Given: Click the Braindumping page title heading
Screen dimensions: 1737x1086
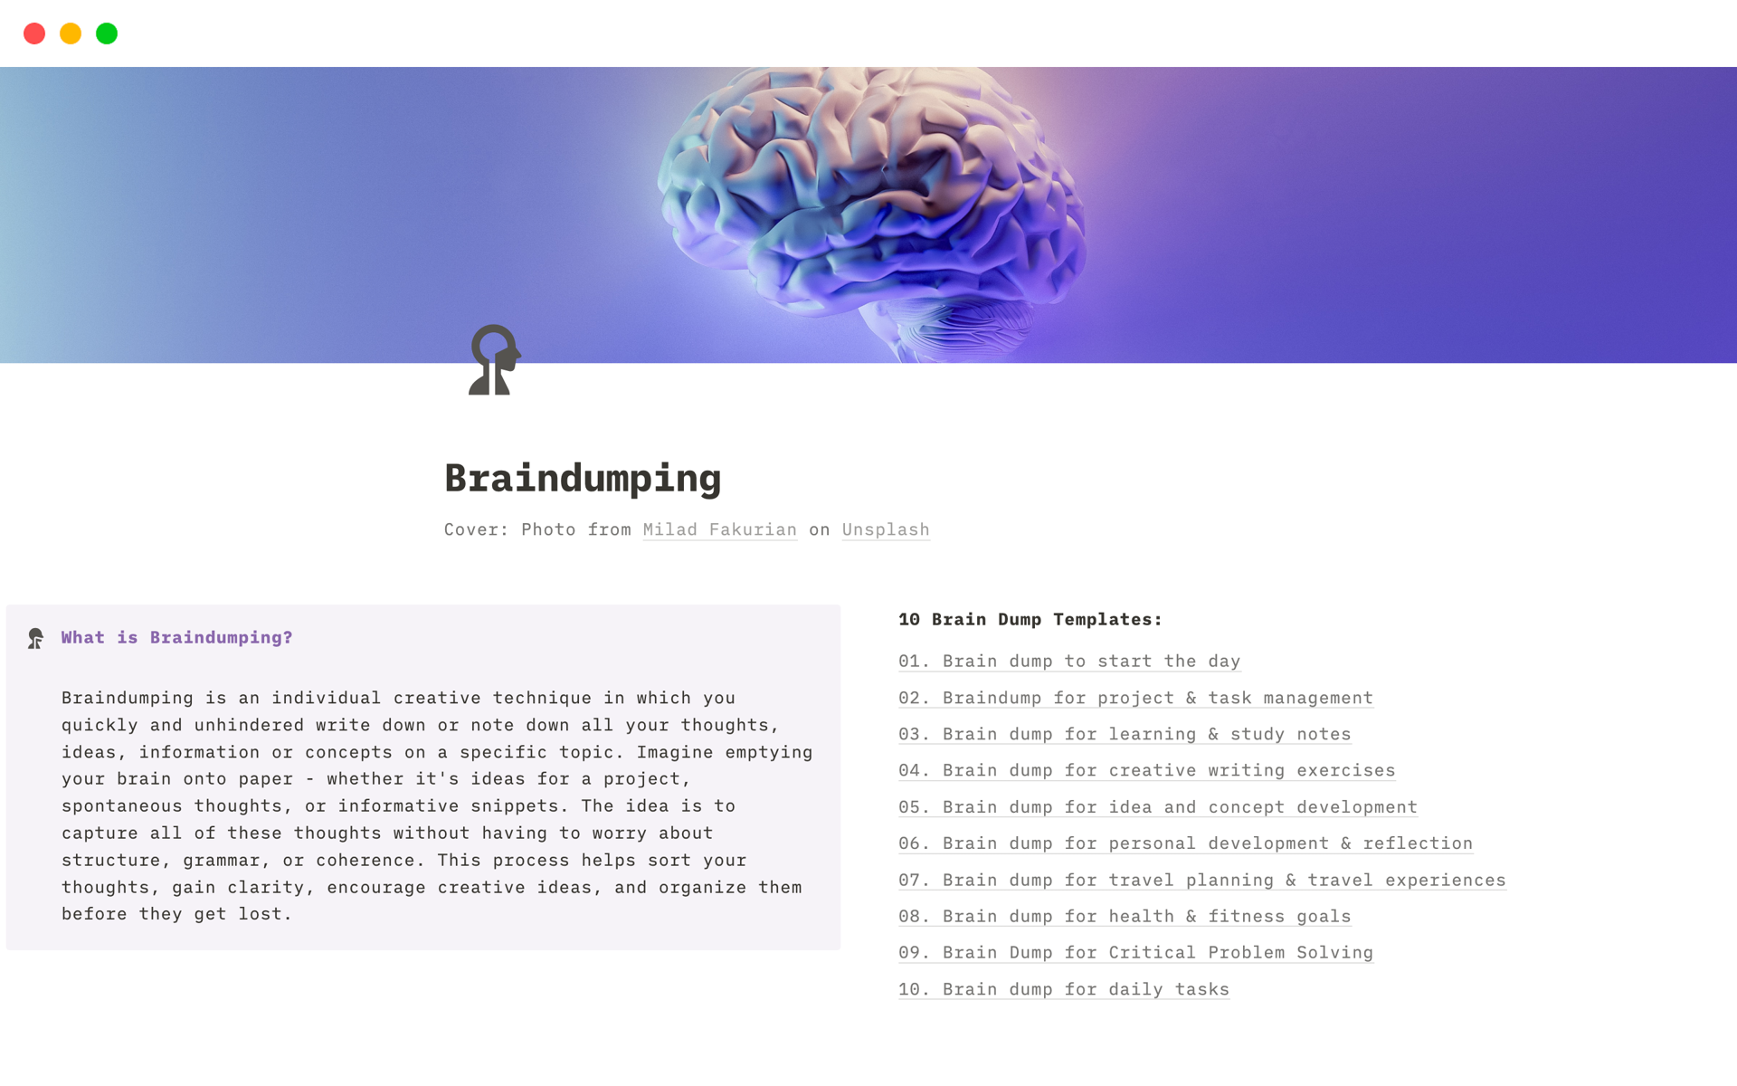Looking at the screenshot, I should coord(583,475).
